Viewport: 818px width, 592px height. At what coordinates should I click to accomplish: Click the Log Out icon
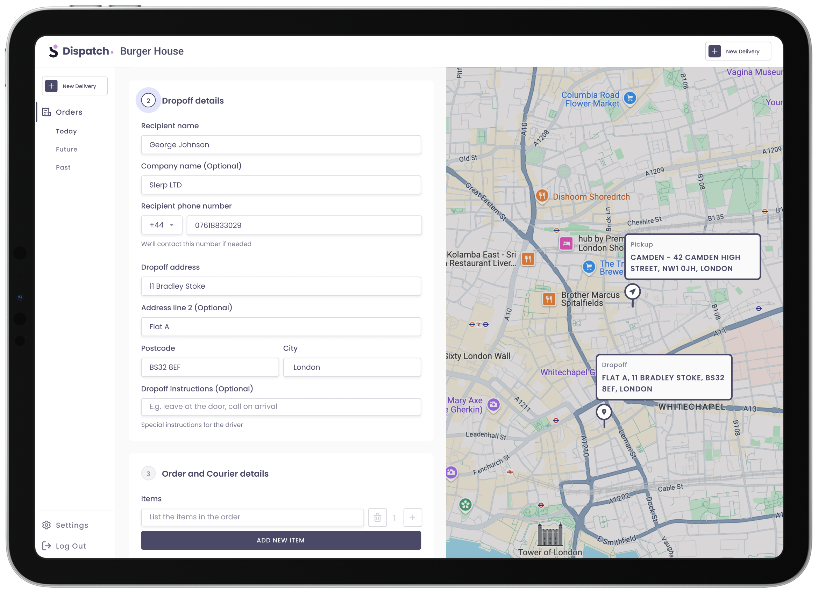point(47,546)
